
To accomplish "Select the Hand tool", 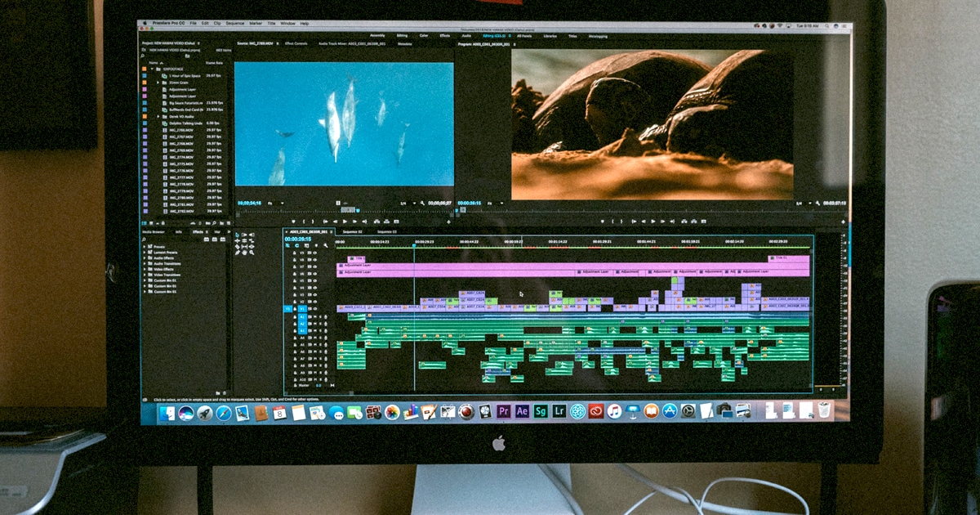I will click(x=245, y=252).
